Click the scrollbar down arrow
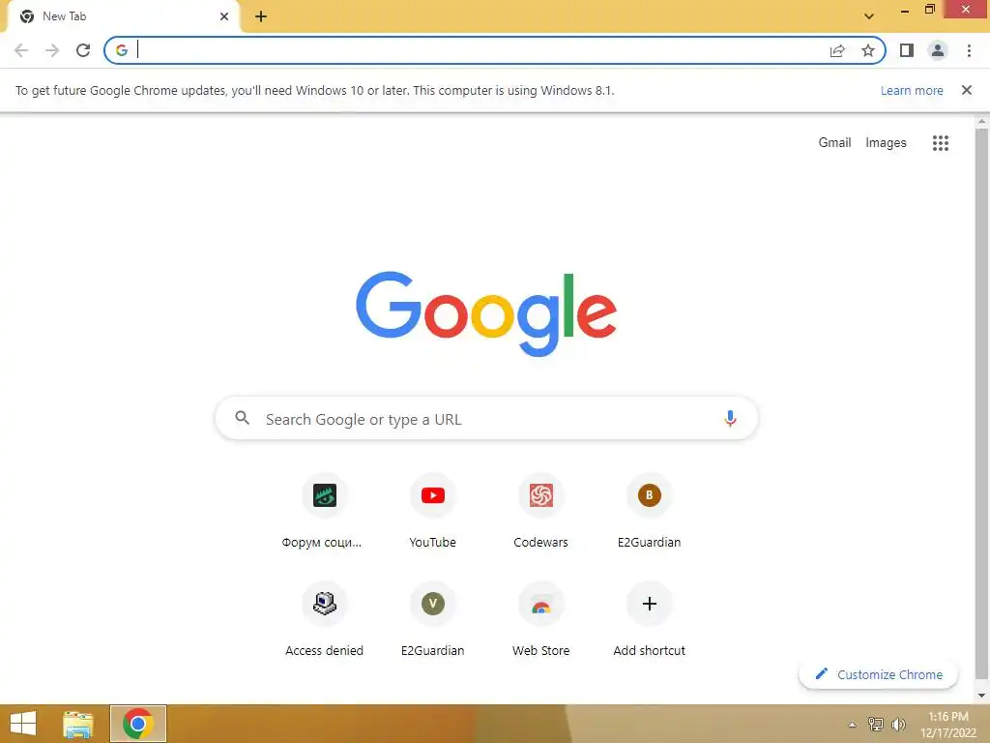 (982, 696)
